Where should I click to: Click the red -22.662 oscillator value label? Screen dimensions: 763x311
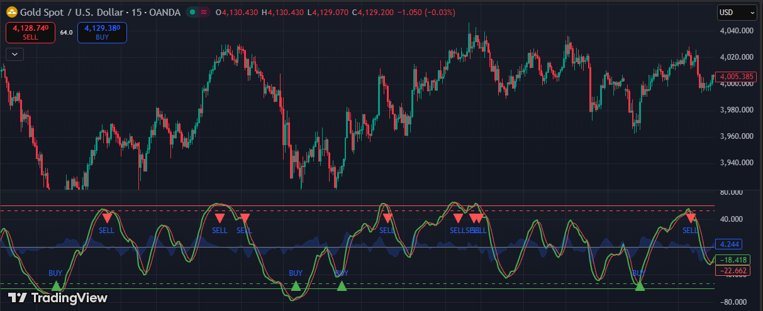pyautogui.click(x=733, y=271)
